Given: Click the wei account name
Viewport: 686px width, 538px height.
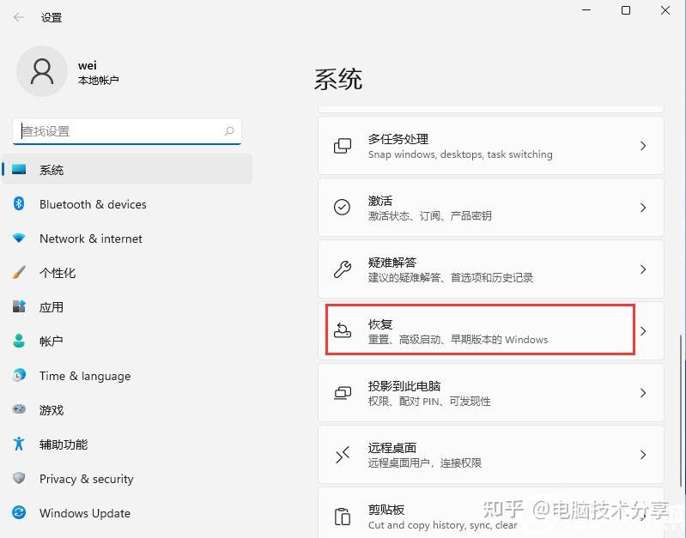Looking at the screenshot, I should pyautogui.click(x=87, y=65).
